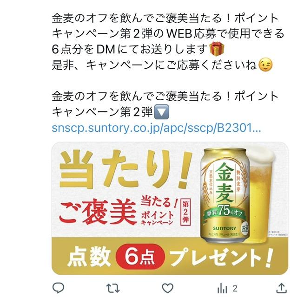Like the tweet with the heart icon
Screen dimensions: 297x297
(x=168, y=288)
